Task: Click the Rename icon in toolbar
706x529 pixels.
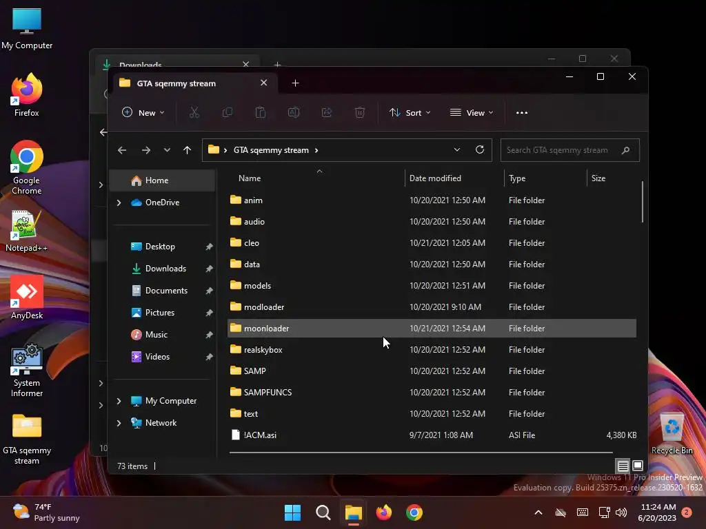Action: click(294, 112)
